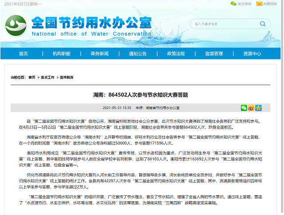Go to 通知公告 in navigation bar
Image resolution: width=284 pixels, height=215 pixels.
click(138, 54)
